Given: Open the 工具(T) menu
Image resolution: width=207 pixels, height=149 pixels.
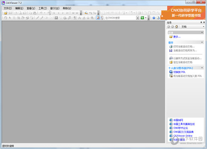Looking at the screenshot, I should tap(43, 8).
